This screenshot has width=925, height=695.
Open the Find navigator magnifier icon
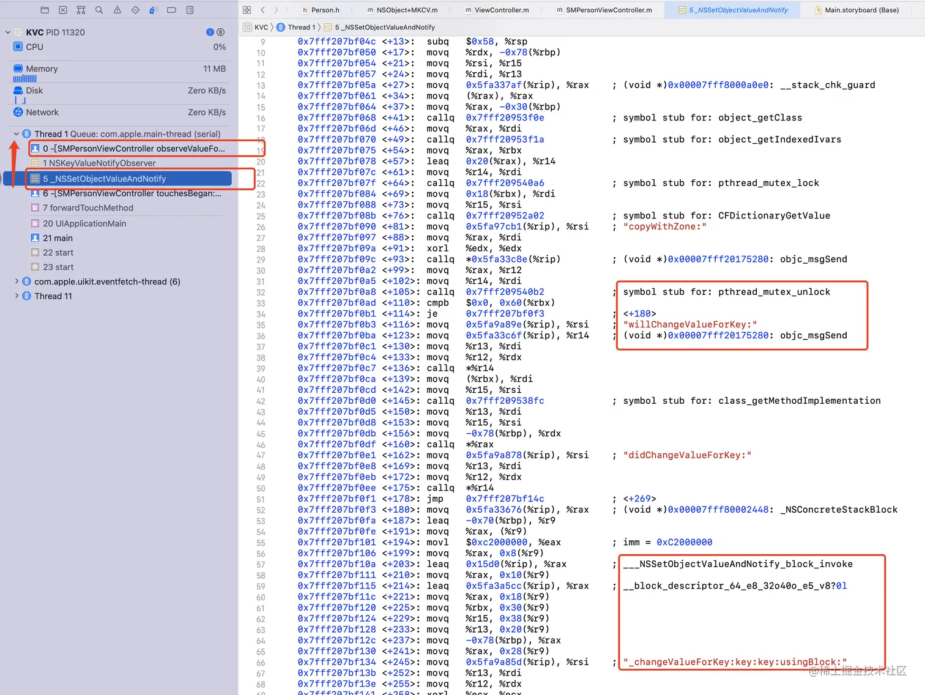[x=99, y=10]
